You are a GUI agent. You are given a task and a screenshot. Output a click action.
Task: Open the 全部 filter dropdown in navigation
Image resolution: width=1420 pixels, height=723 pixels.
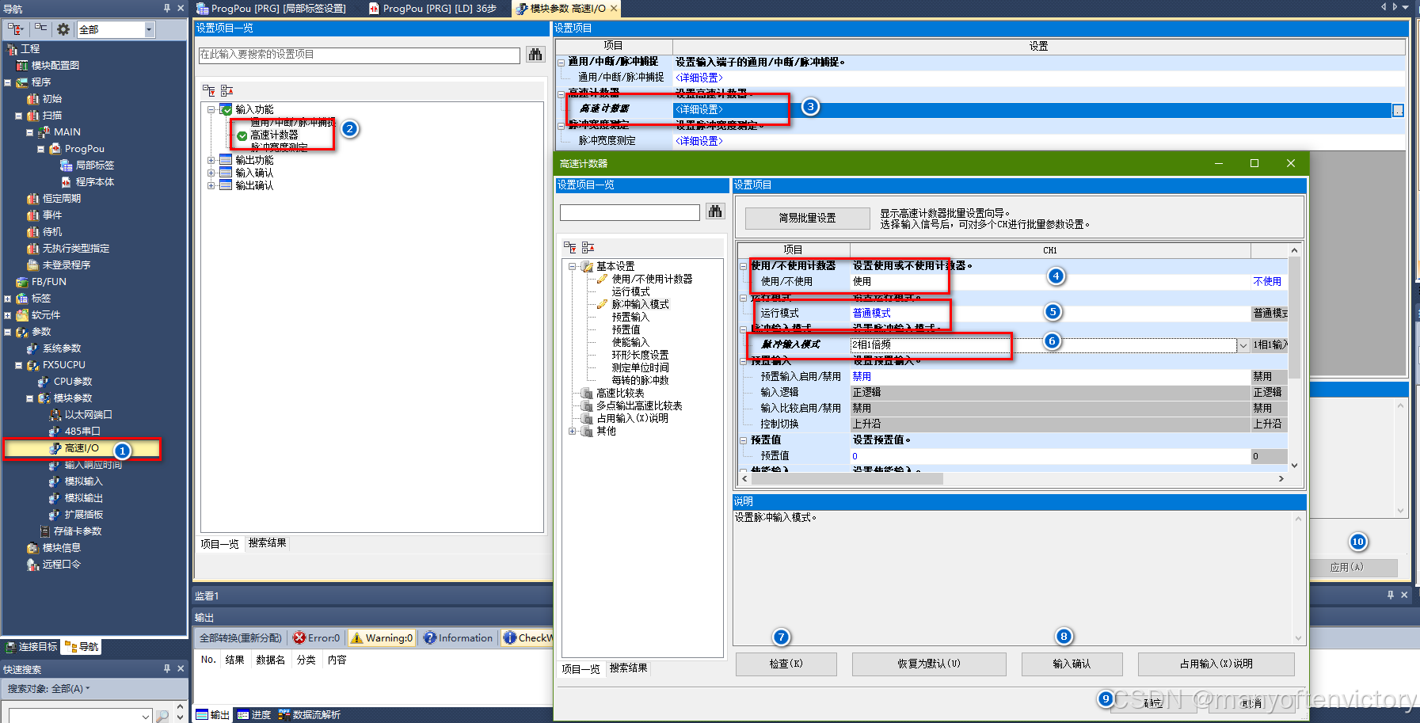[149, 29]
